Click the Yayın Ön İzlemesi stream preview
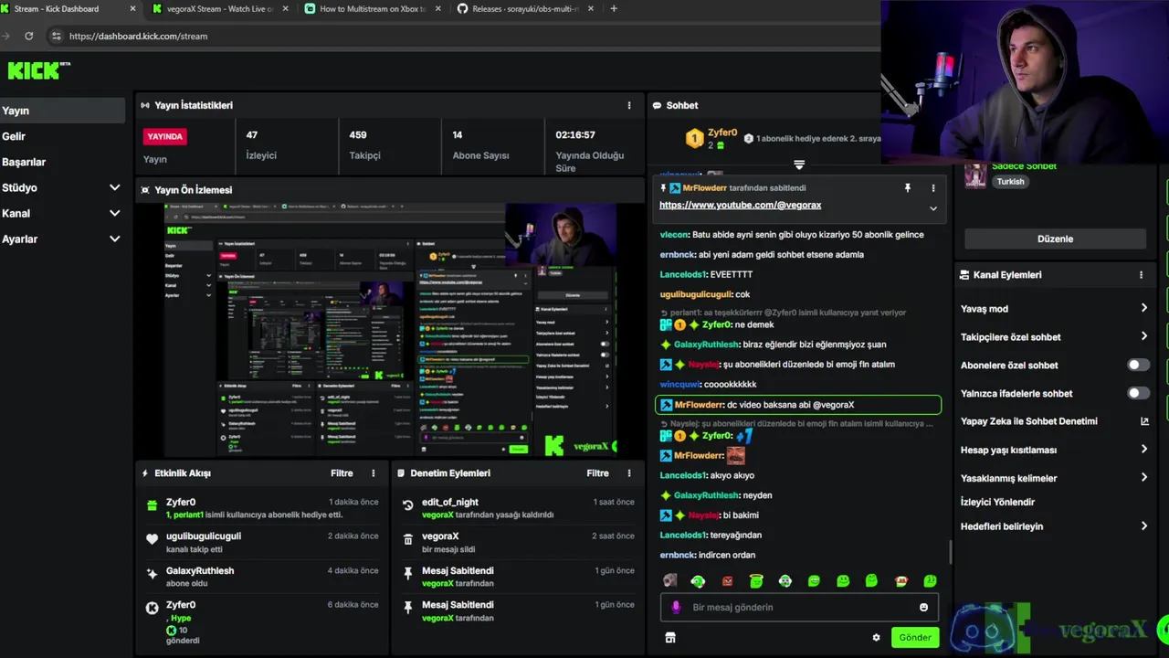Screen dimensions: 1169x658 click(x=390, y=330)
